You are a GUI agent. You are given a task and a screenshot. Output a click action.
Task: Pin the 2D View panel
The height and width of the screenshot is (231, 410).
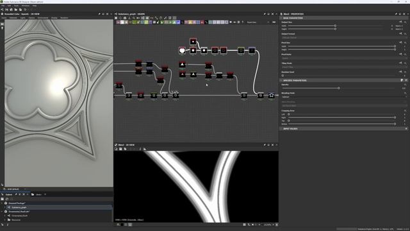(x=265, y=145)
